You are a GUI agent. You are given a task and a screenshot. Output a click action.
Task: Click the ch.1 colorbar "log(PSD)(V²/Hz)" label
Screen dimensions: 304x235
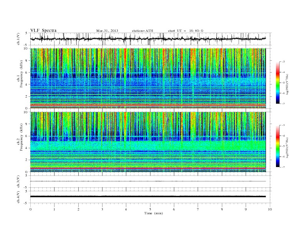tap(287, 84)
